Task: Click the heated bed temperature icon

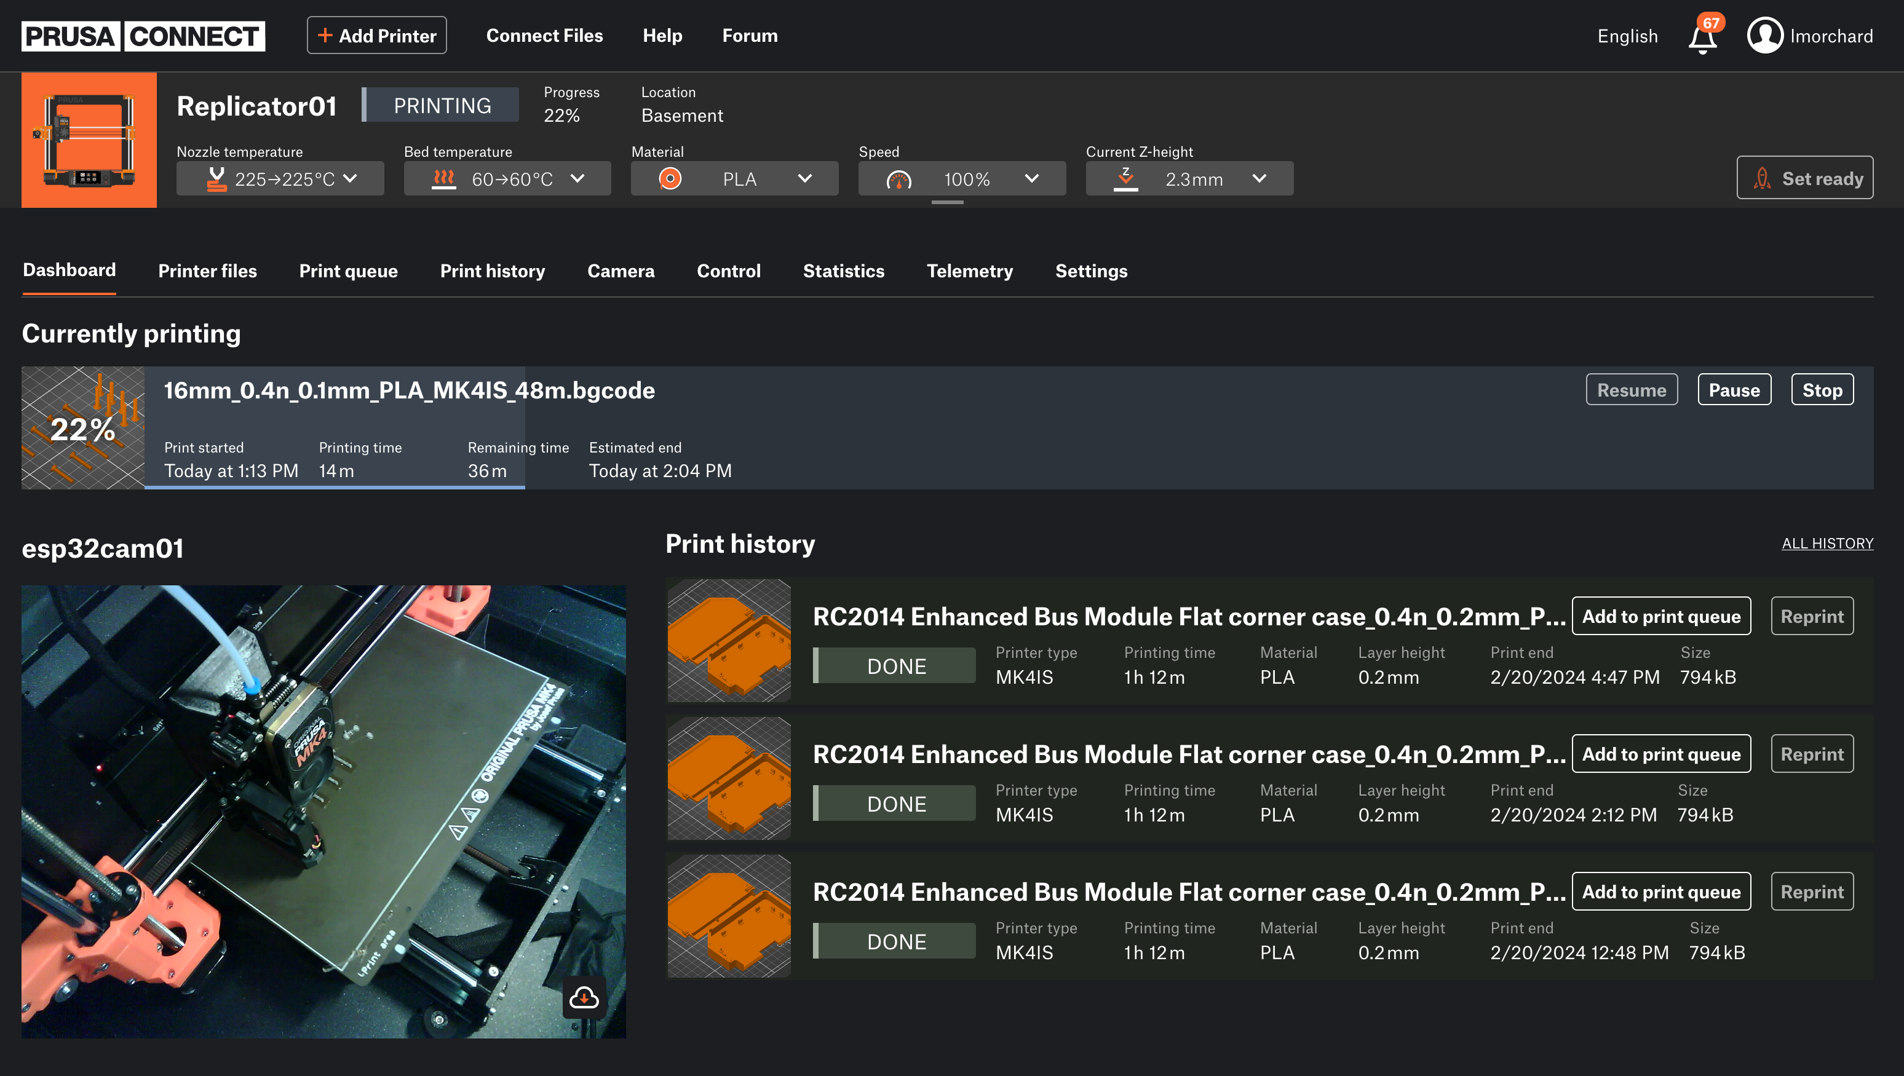Action: click(443, 179)
